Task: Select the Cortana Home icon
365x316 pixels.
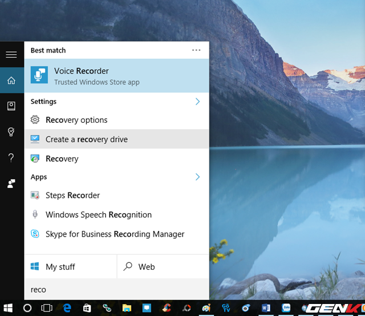Action: pos(11,81)
